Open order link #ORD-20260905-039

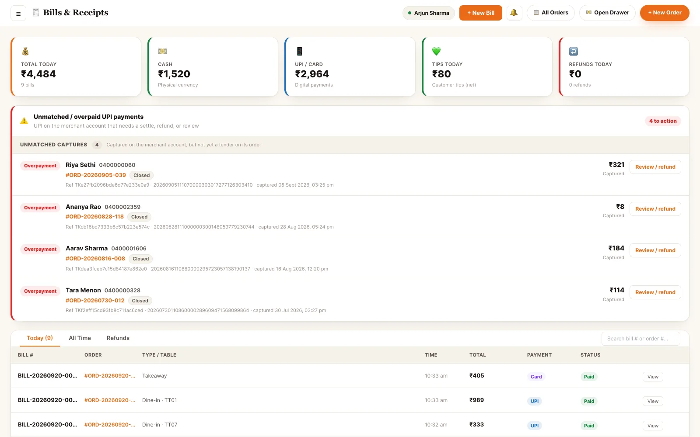96,175
